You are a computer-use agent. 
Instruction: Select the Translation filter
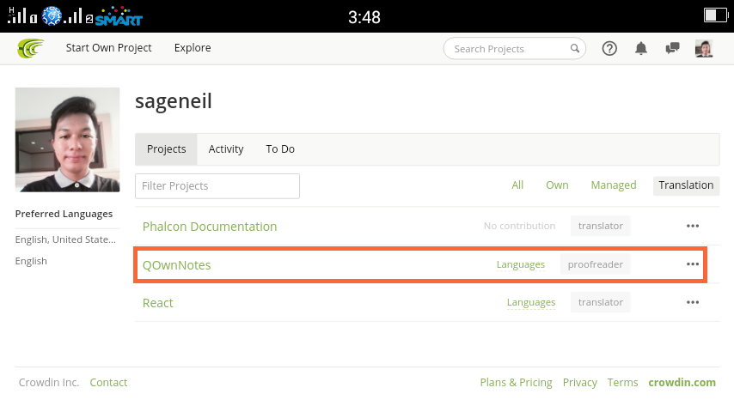686,185
